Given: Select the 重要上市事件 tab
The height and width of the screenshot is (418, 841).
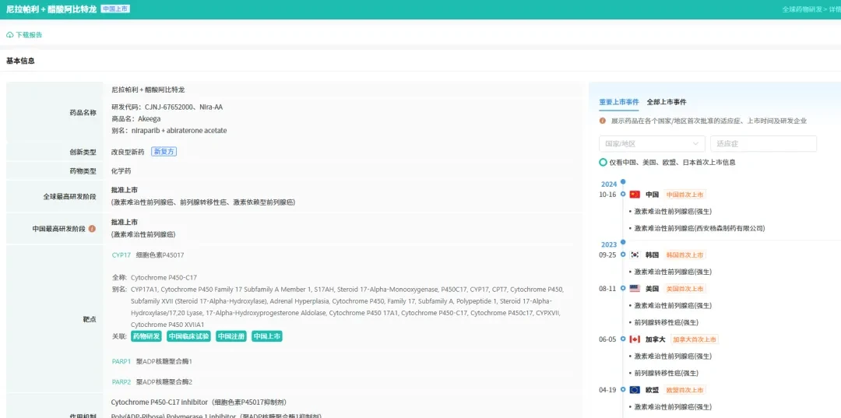Looking at the screenshot, I should (x=619, y=102).
